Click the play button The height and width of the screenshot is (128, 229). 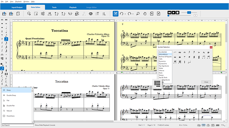173,12
